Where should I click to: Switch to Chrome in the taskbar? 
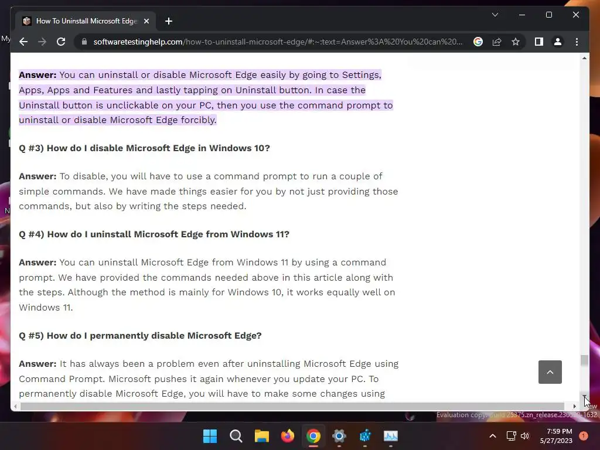tap(313, 436)
